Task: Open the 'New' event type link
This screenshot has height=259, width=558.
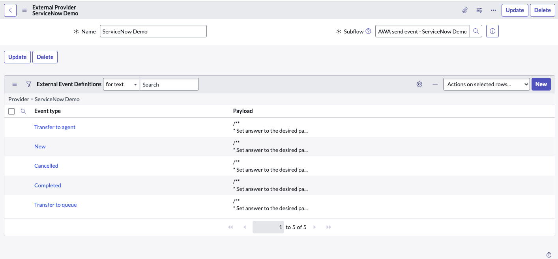Action: click(x=40, y=146)
